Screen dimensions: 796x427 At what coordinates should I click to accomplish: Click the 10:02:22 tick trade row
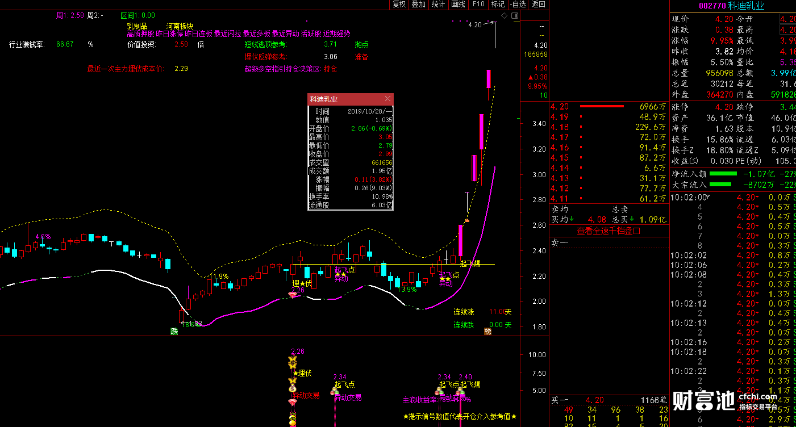[x=733, y=371]
